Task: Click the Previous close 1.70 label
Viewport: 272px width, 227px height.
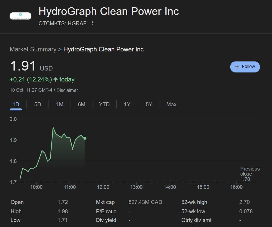Action: [250, 174]
